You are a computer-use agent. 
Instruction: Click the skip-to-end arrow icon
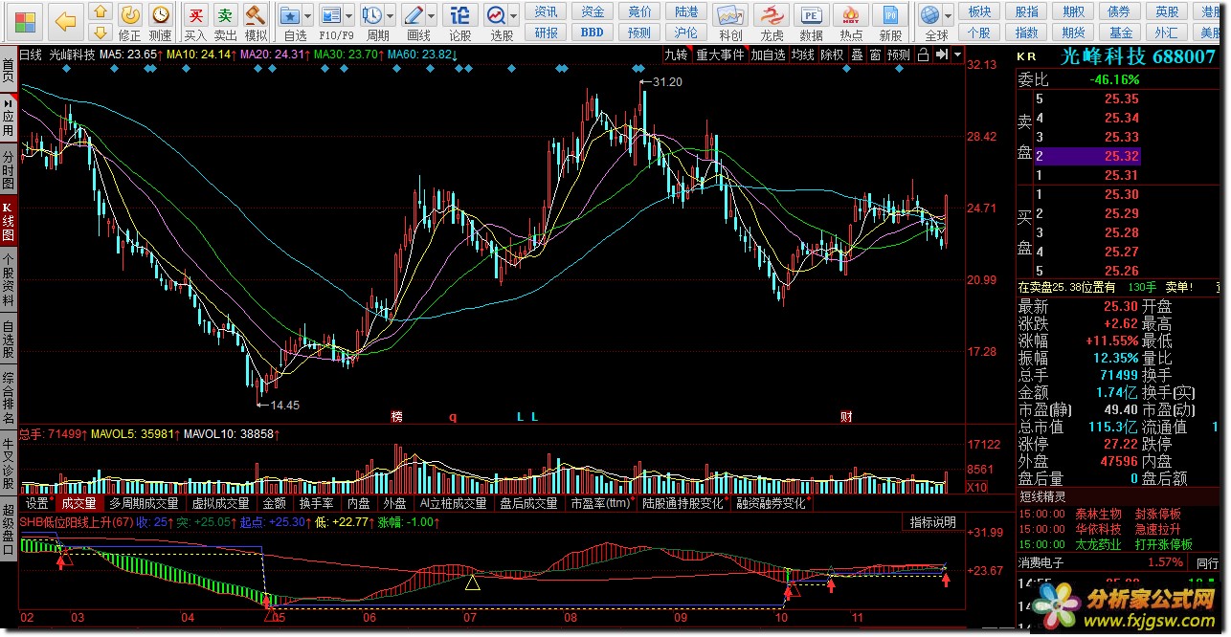coord(941,55)
